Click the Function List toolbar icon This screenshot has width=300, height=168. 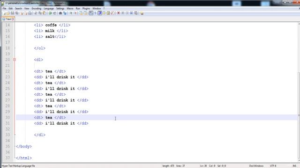(112, 13)
